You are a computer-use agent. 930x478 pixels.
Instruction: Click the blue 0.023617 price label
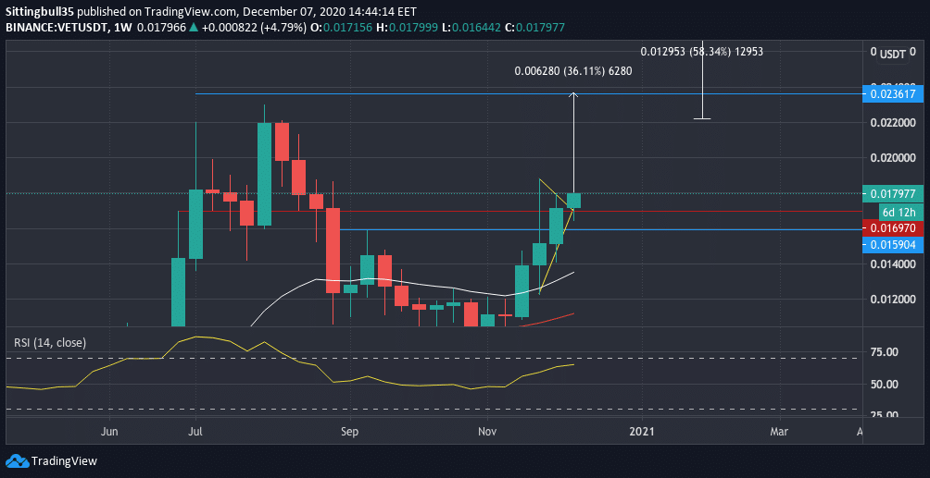pos(893,93)
